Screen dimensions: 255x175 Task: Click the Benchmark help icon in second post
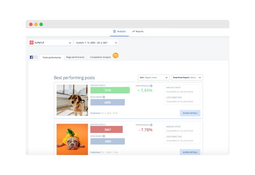point(104,136)
